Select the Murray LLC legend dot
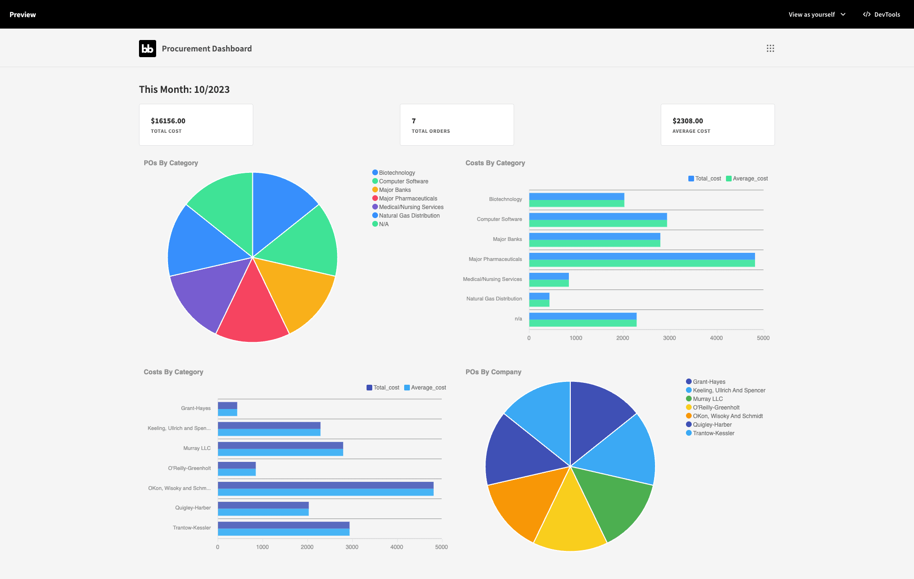 click(689, 399)
